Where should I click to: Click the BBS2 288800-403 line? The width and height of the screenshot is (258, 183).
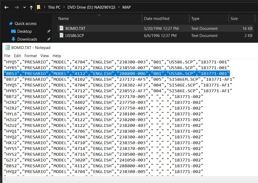[104, 166]
